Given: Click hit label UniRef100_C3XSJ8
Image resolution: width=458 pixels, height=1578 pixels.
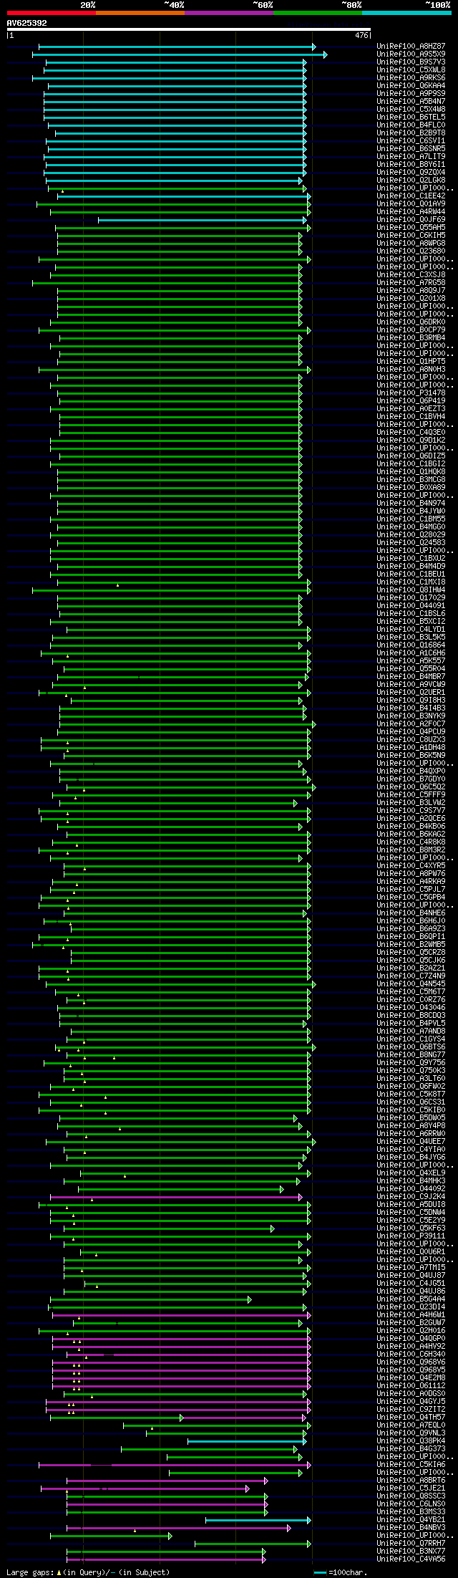Looking at the screenshot, I should (x=411, y=275).
